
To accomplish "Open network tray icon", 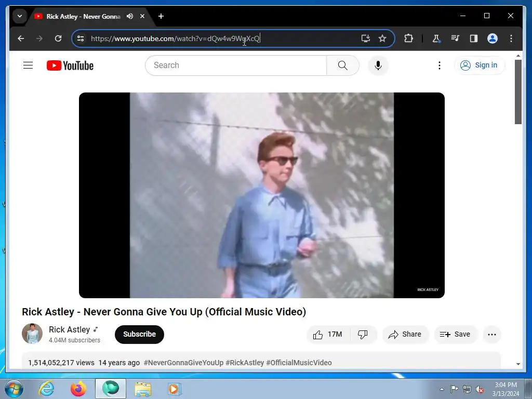I will tap(467, 389).
